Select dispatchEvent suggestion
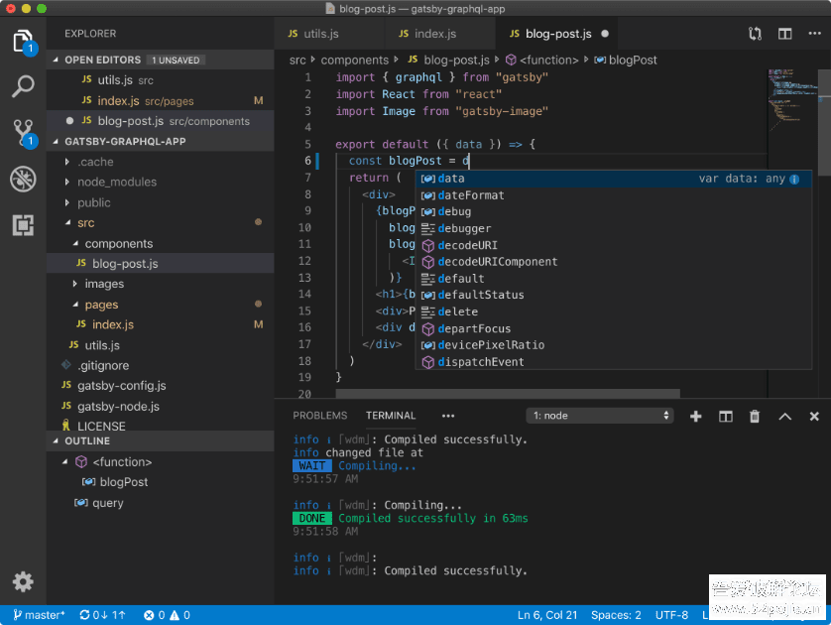This screenshot has height=625, width=831. (613, 362)
